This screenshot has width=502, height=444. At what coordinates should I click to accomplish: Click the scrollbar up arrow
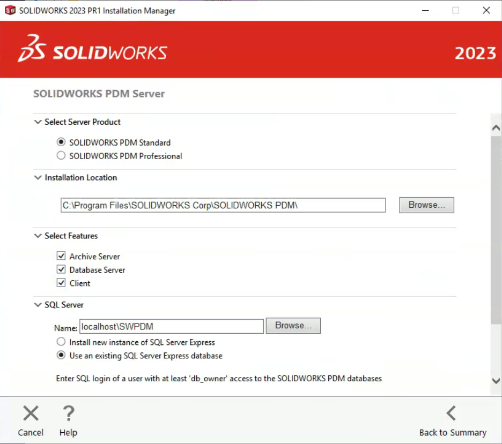496,128
